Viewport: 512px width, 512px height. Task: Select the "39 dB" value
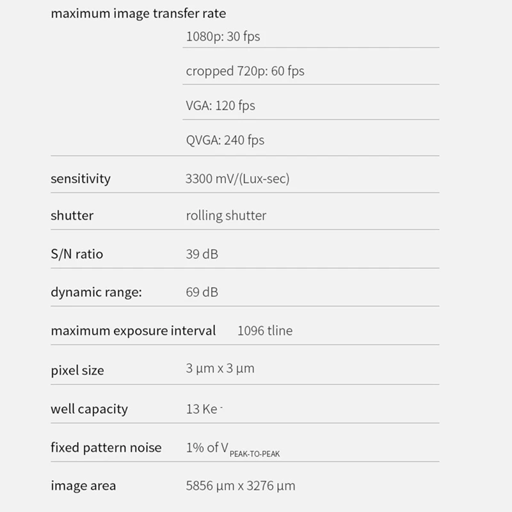click(202, 254)
